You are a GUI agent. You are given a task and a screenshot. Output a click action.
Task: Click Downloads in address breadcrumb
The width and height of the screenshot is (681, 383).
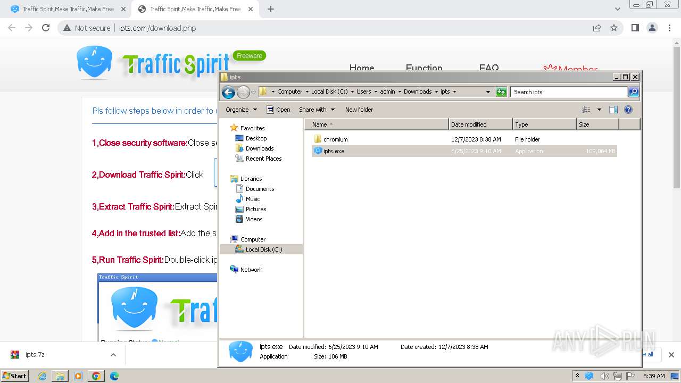(x=418, y=91)
